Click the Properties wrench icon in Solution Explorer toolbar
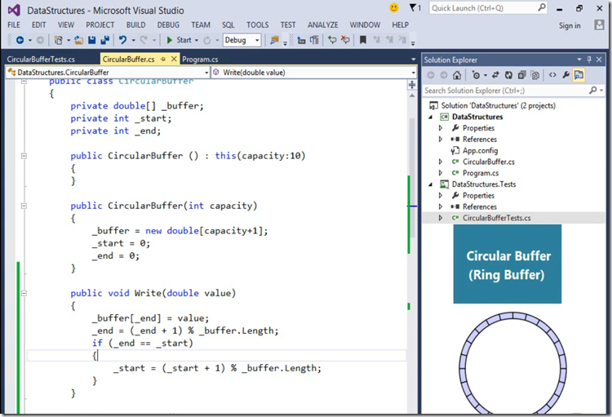 pos(565,75)
